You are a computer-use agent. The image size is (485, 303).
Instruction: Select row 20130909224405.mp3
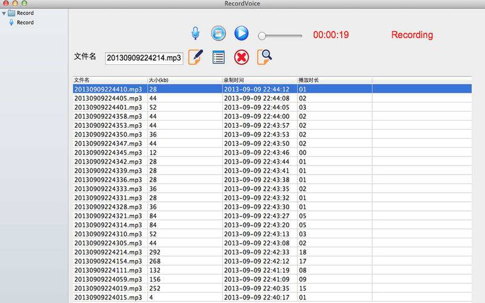click(272, 98)
